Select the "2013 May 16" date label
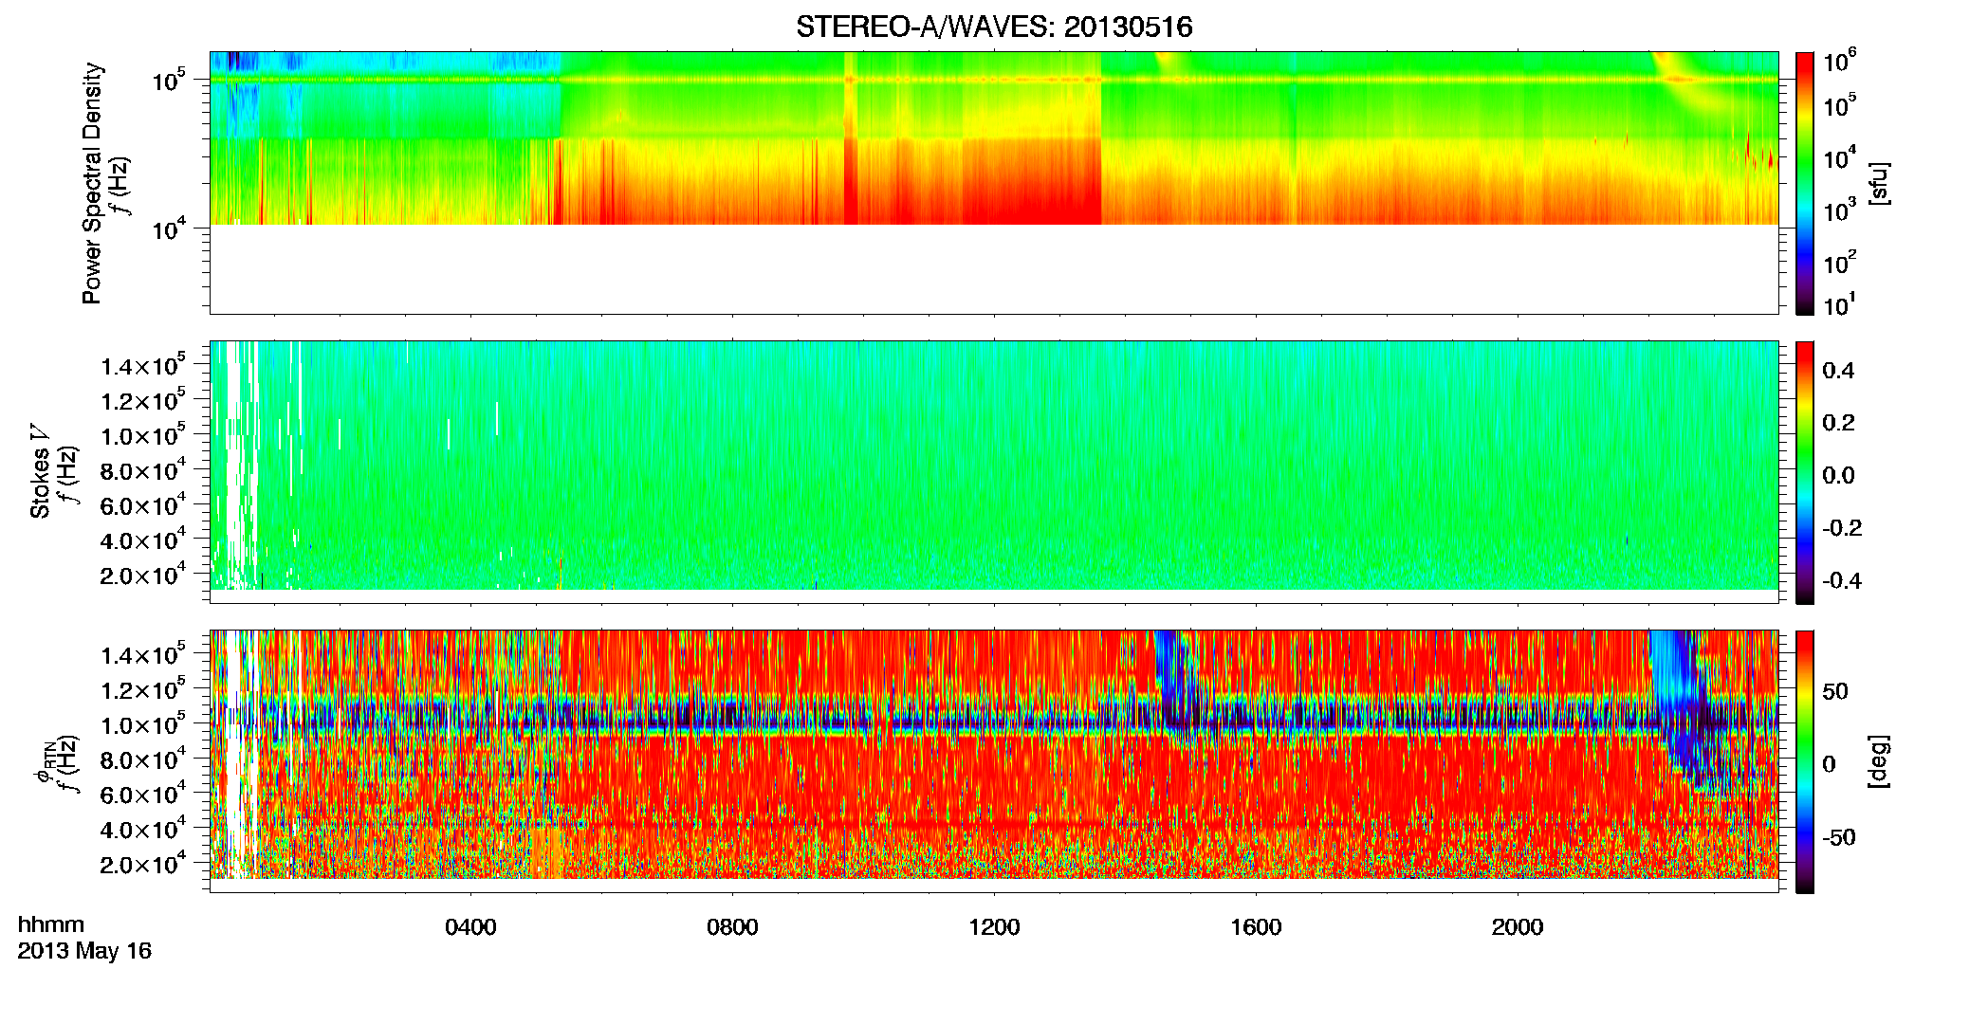 point(84,951)
